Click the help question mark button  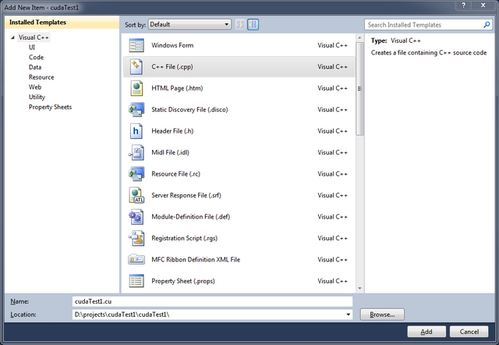[x=463, y=5]
